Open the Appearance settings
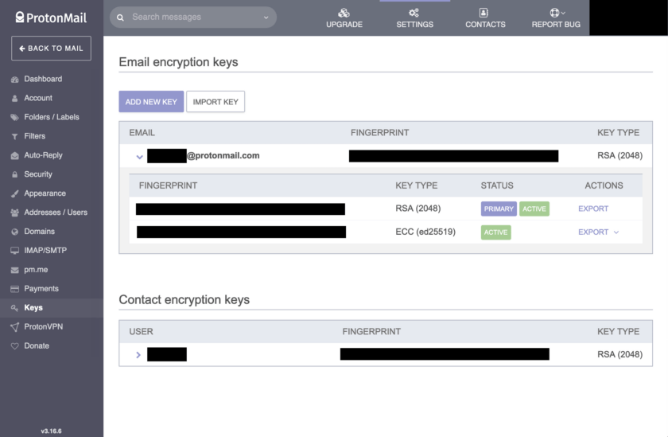The image size is (668, 437). pos(45,193)
